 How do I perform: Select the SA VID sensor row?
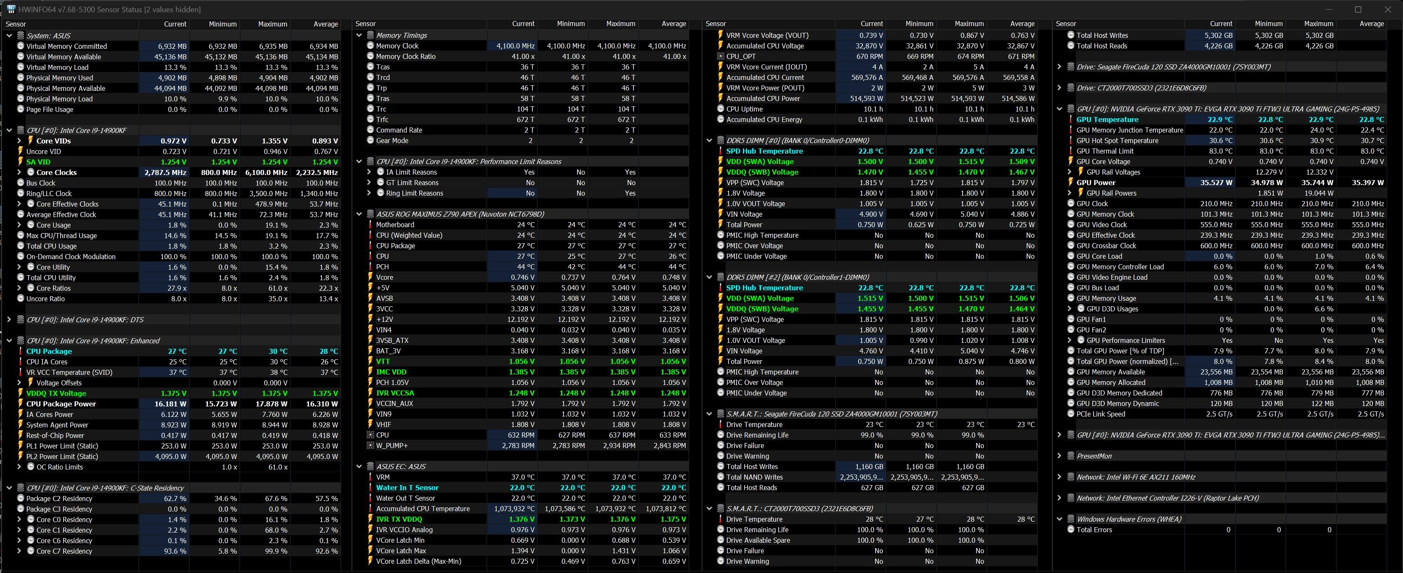(x=172, y=162)
